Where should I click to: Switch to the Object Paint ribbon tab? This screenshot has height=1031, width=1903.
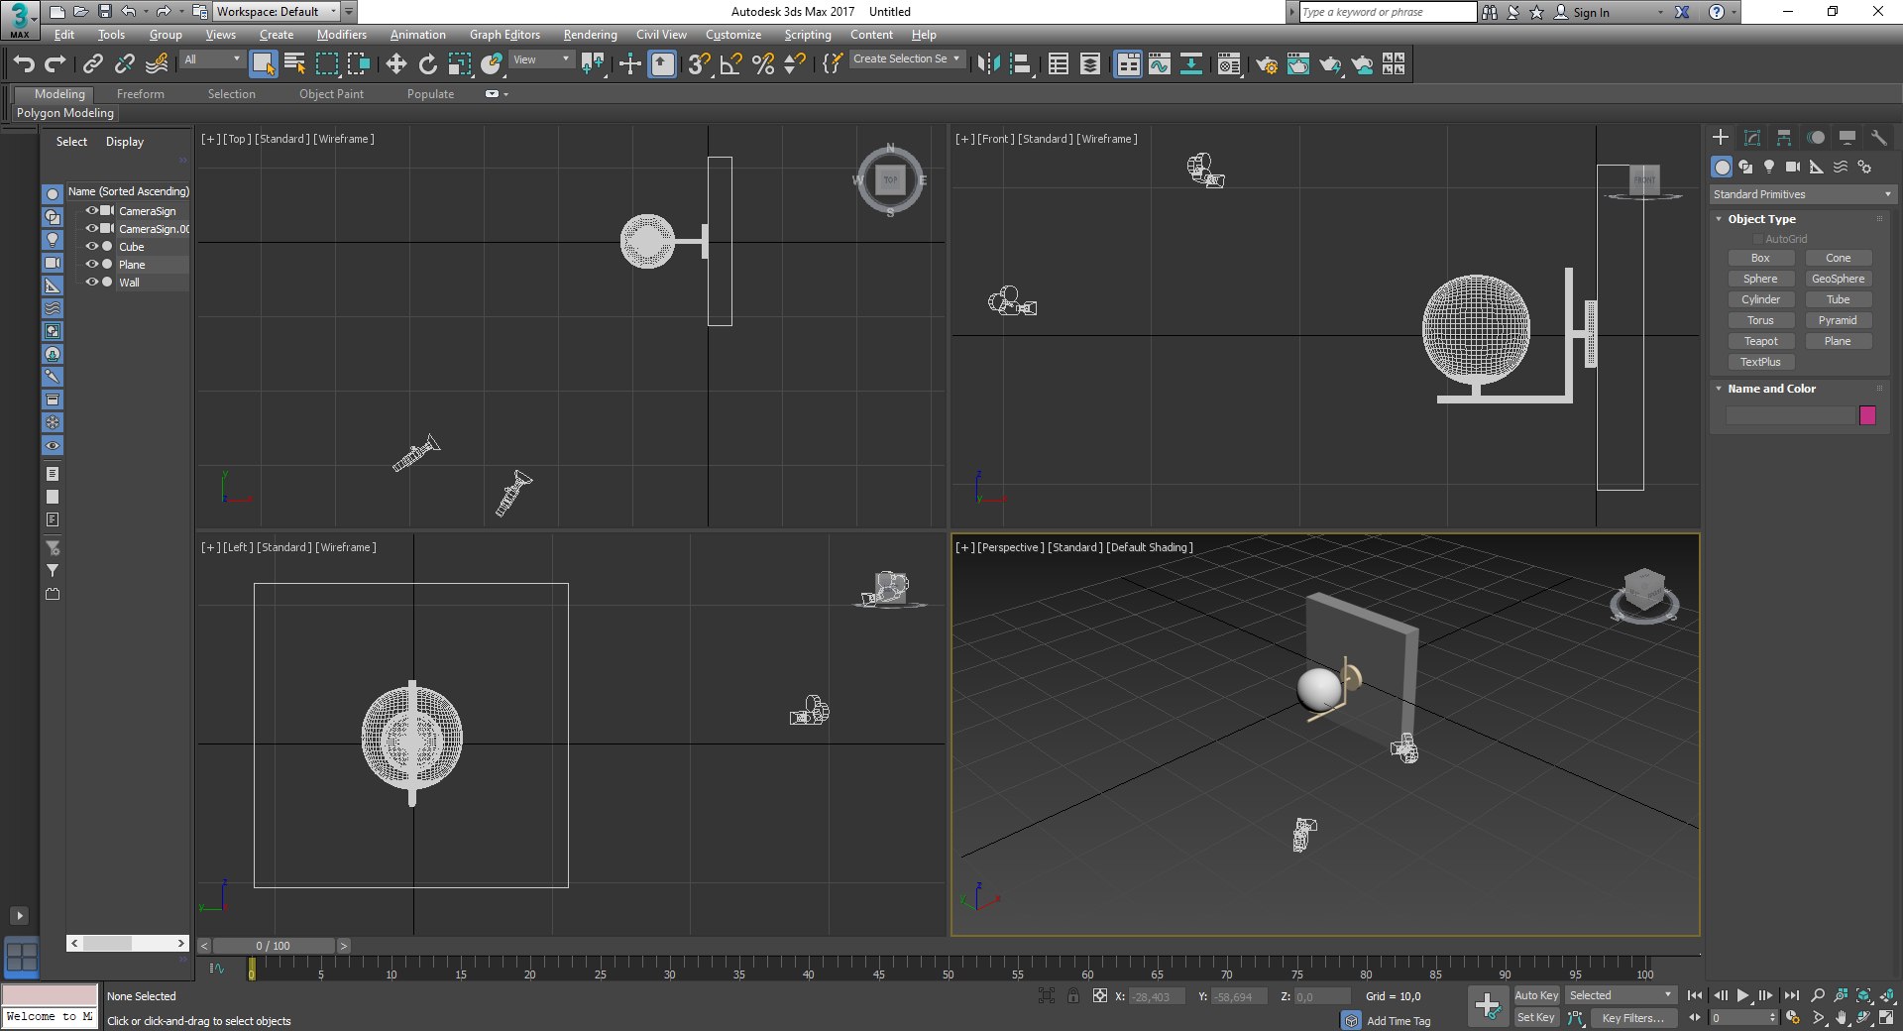(331, 94)
